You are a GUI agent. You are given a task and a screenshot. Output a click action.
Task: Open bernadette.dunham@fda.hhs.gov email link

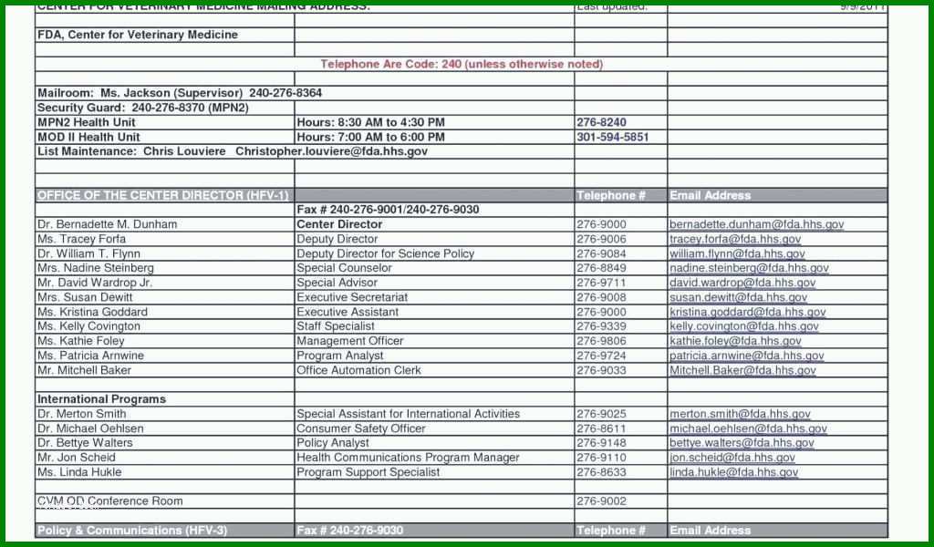pyautogui.click(x=756, y=224)
